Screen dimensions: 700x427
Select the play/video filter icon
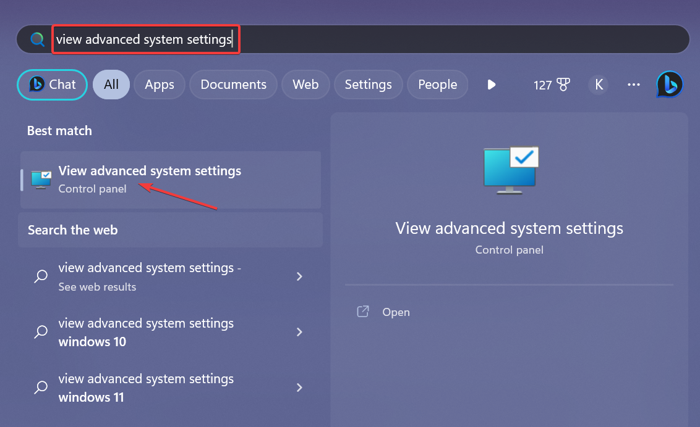click(x=491, y=85)
